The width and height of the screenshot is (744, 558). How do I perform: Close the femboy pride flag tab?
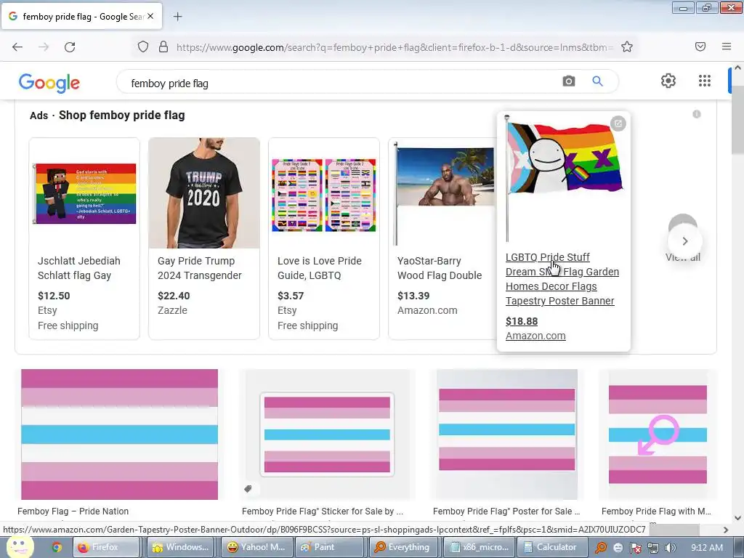click(x=150, y=16)
